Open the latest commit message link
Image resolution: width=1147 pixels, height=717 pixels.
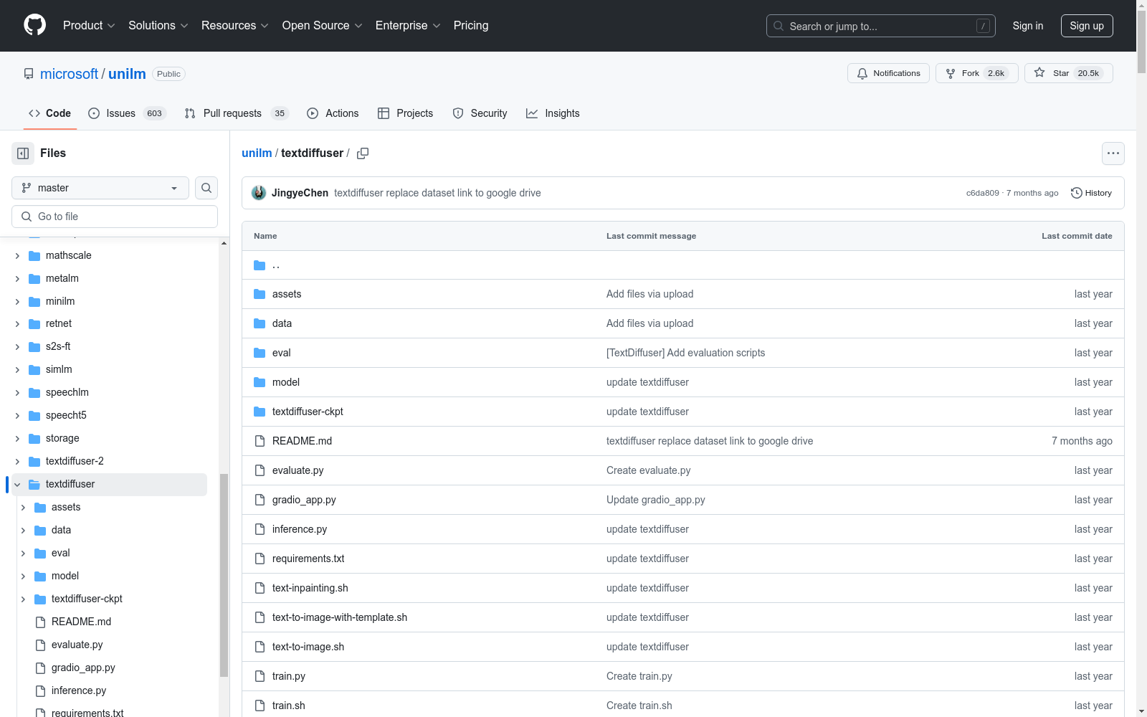437,193
